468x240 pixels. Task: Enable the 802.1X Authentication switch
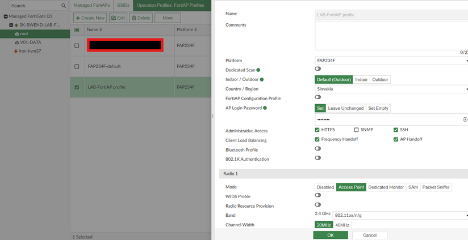[x=318, y=157]
